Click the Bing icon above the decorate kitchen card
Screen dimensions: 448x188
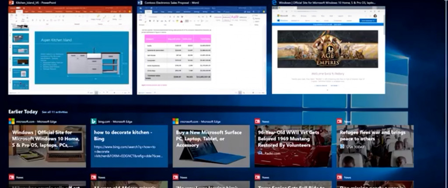[x=94, y=122]
